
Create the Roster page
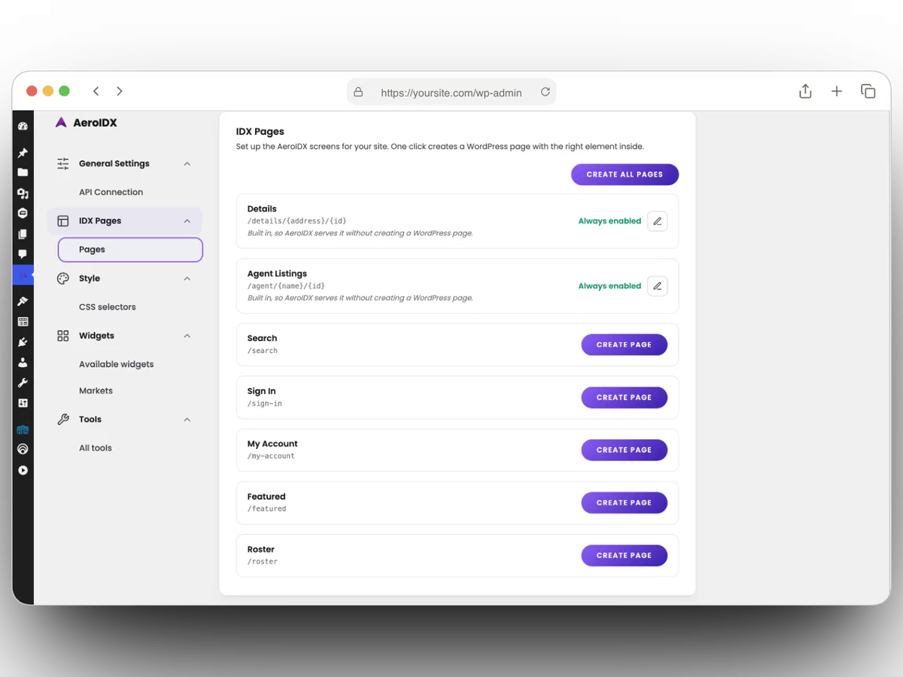624,555
